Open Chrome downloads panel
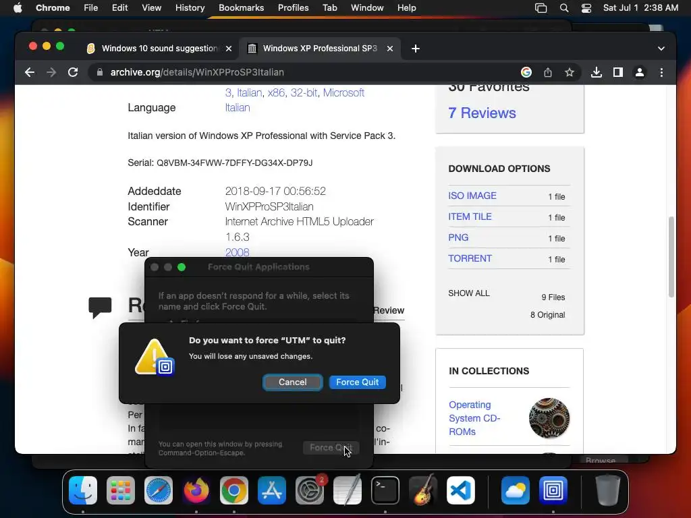 click(597, 72)
